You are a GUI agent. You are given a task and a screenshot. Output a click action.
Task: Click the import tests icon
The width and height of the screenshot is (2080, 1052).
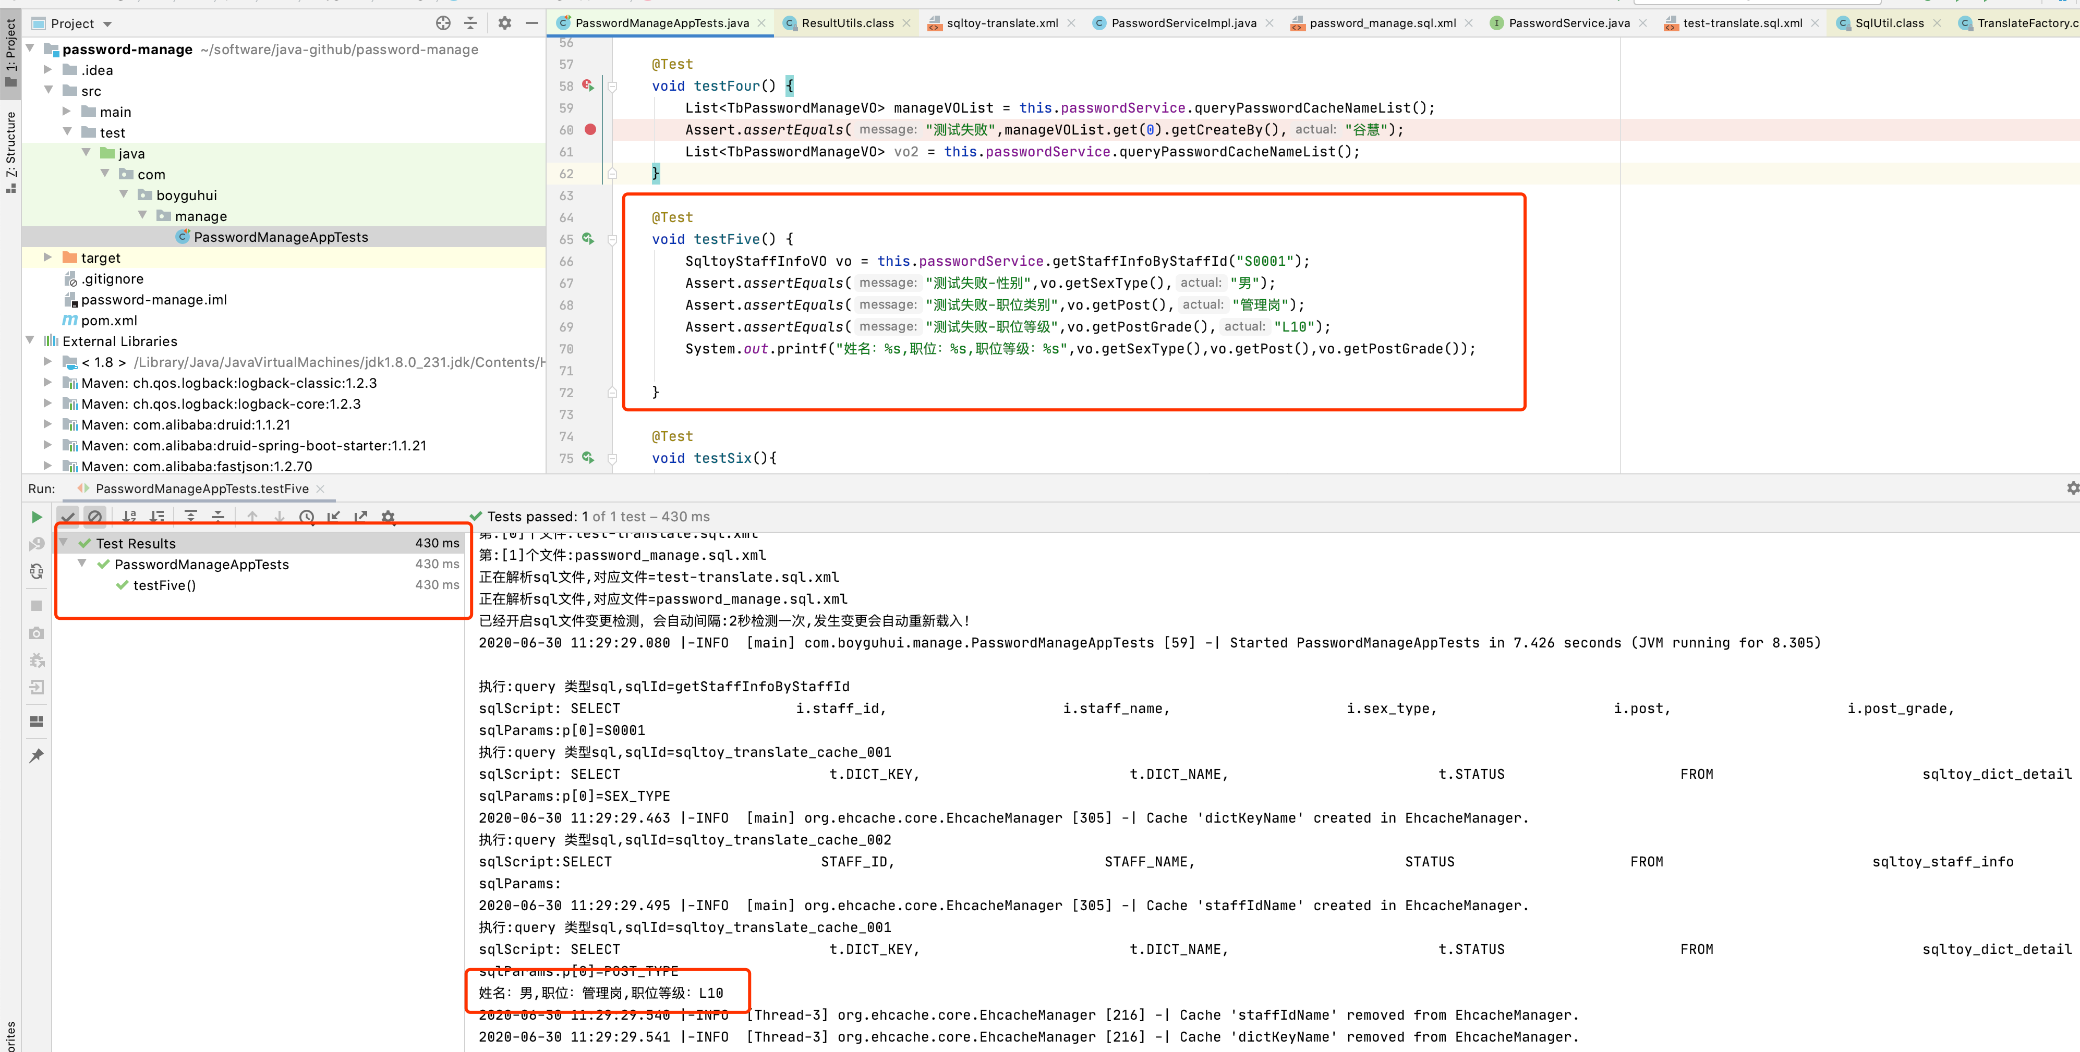click(x=333, y=517)
